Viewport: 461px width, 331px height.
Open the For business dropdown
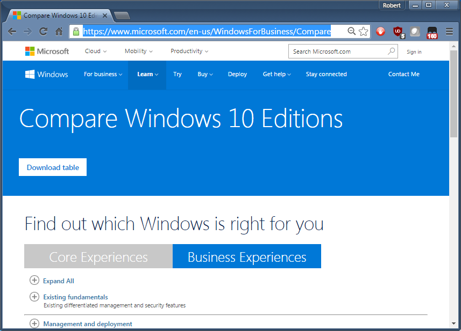pos(103,74)
